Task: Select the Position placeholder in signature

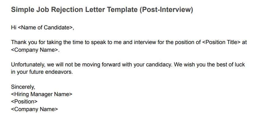Action: click(24, 102)
